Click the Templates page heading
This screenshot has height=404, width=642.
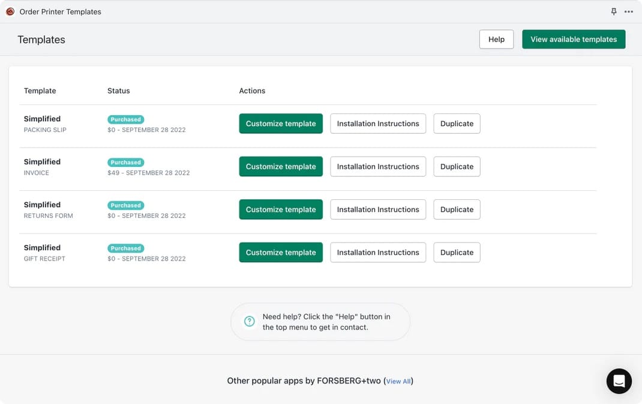click(41, 40)
